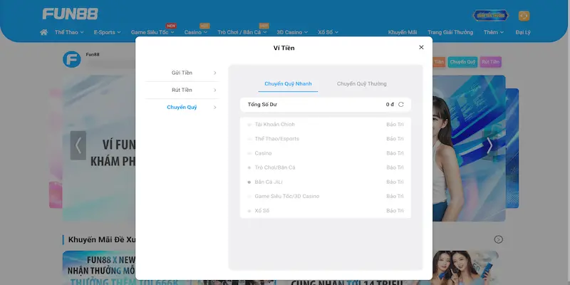Expand the Gửi Tiền sidebar chevron
570x285 pixels.
pyautogui.click(x=214, y=73)
